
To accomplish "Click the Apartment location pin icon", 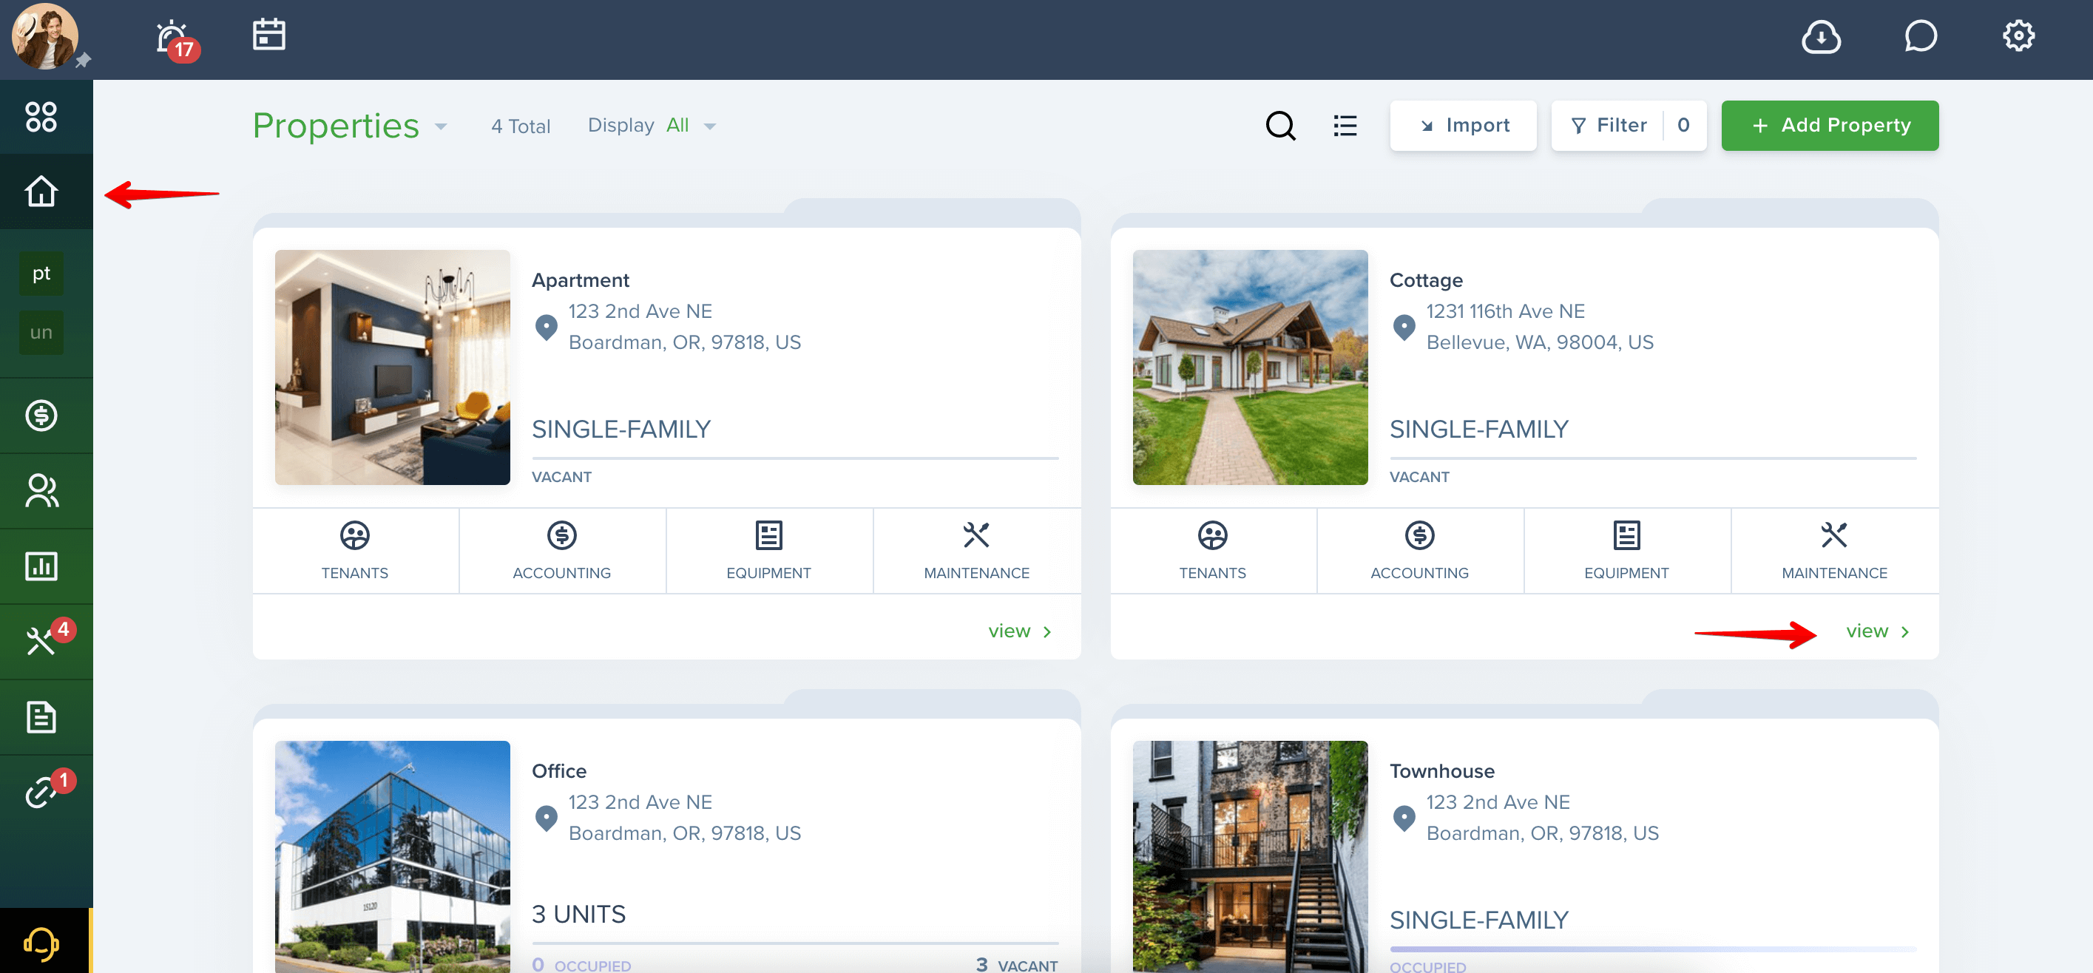I will tap(546, 328).
